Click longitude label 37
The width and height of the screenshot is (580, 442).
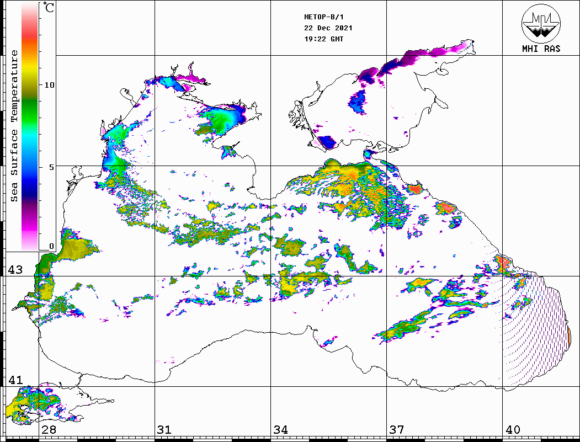tap(397, 429)
